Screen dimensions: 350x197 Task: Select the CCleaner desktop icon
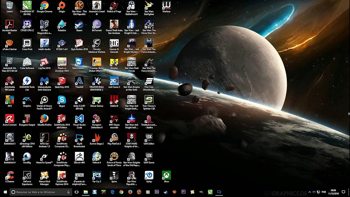pos(10,177)
